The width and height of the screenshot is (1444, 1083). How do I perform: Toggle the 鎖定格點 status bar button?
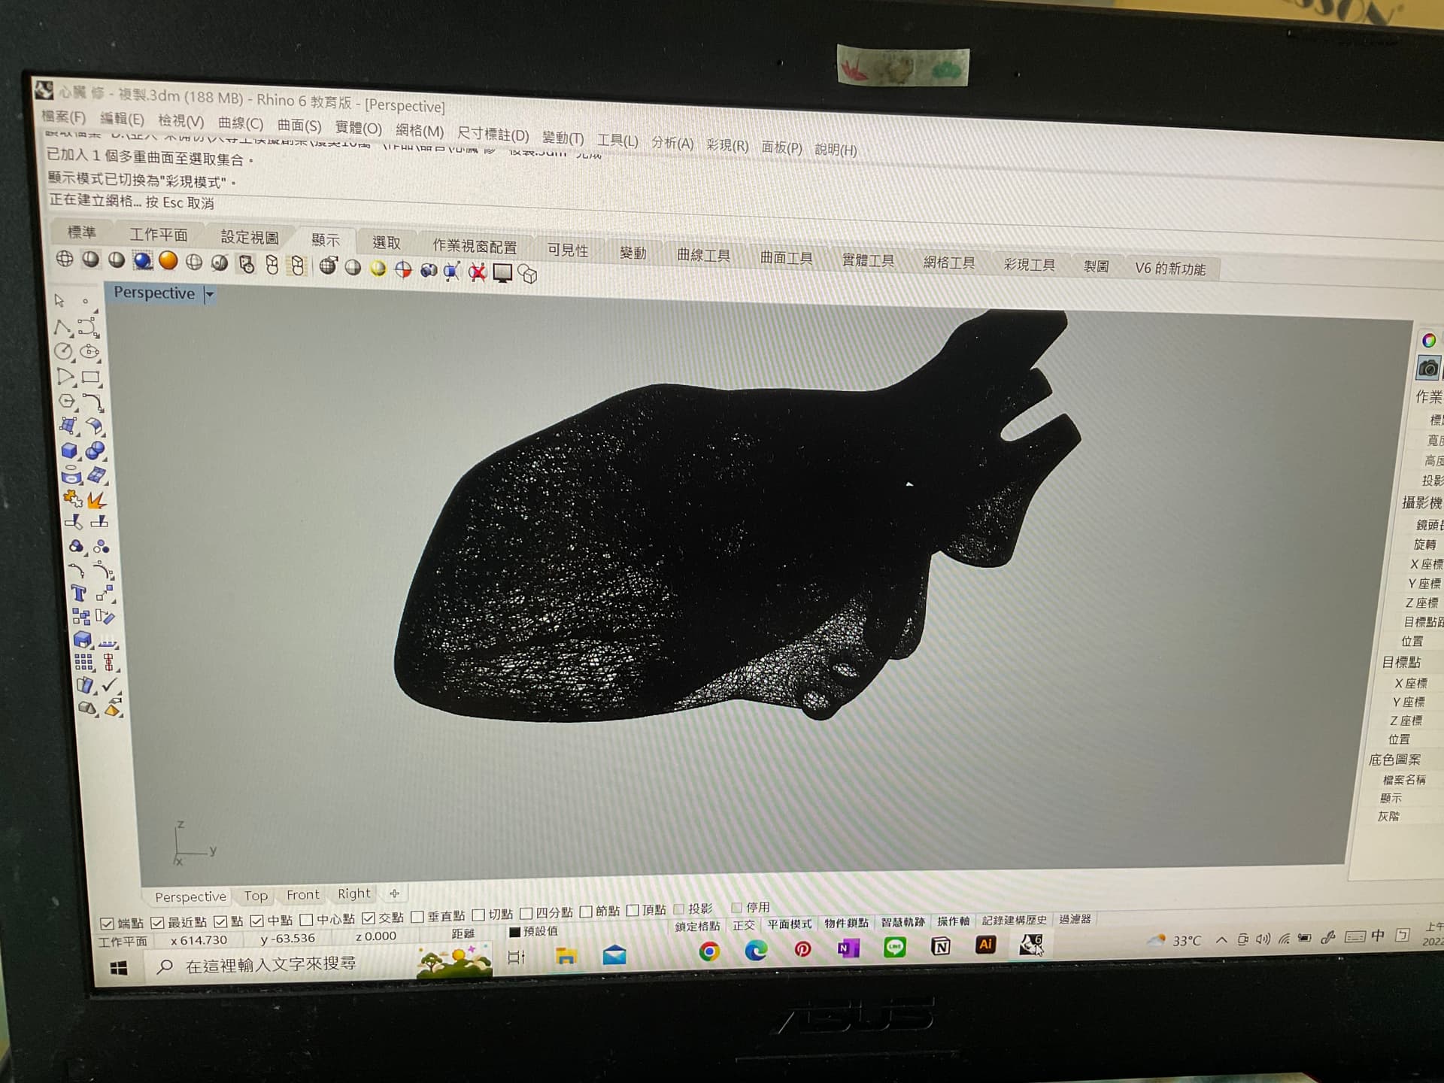tap(697, 927)
